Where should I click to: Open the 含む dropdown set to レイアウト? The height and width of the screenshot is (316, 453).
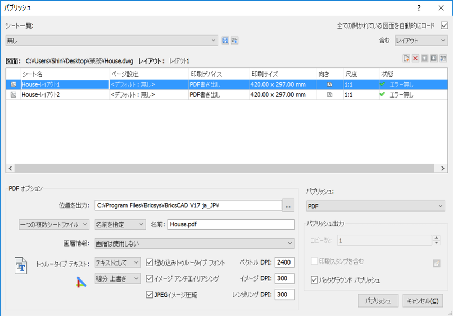(x=421, y=40)
